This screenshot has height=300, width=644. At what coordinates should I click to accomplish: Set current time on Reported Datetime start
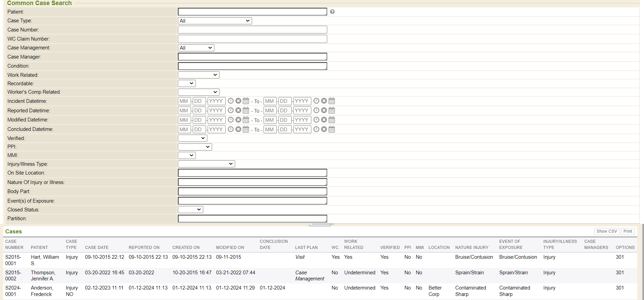[x=231, y=111]
